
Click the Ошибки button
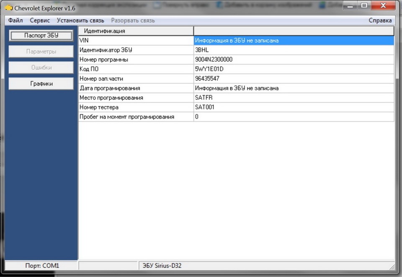click(41, 67)
